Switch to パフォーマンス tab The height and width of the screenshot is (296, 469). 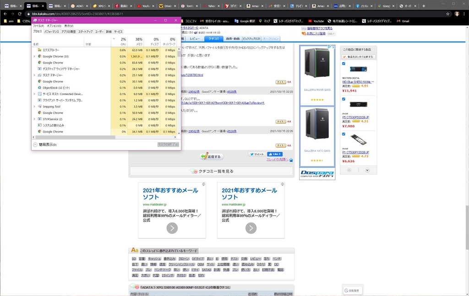click(x=52, y=32)
